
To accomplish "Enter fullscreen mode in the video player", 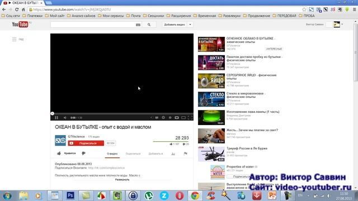I will coord(190,118).
